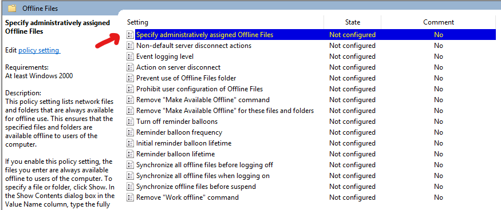The height and width of the screenshot is (210, 501).
Task: Sort list by the State column header
Action: pyautogui.click(x=353, y=22)
